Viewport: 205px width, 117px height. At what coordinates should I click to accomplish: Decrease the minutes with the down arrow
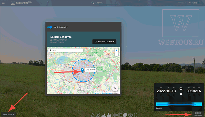tap(194, 95)
